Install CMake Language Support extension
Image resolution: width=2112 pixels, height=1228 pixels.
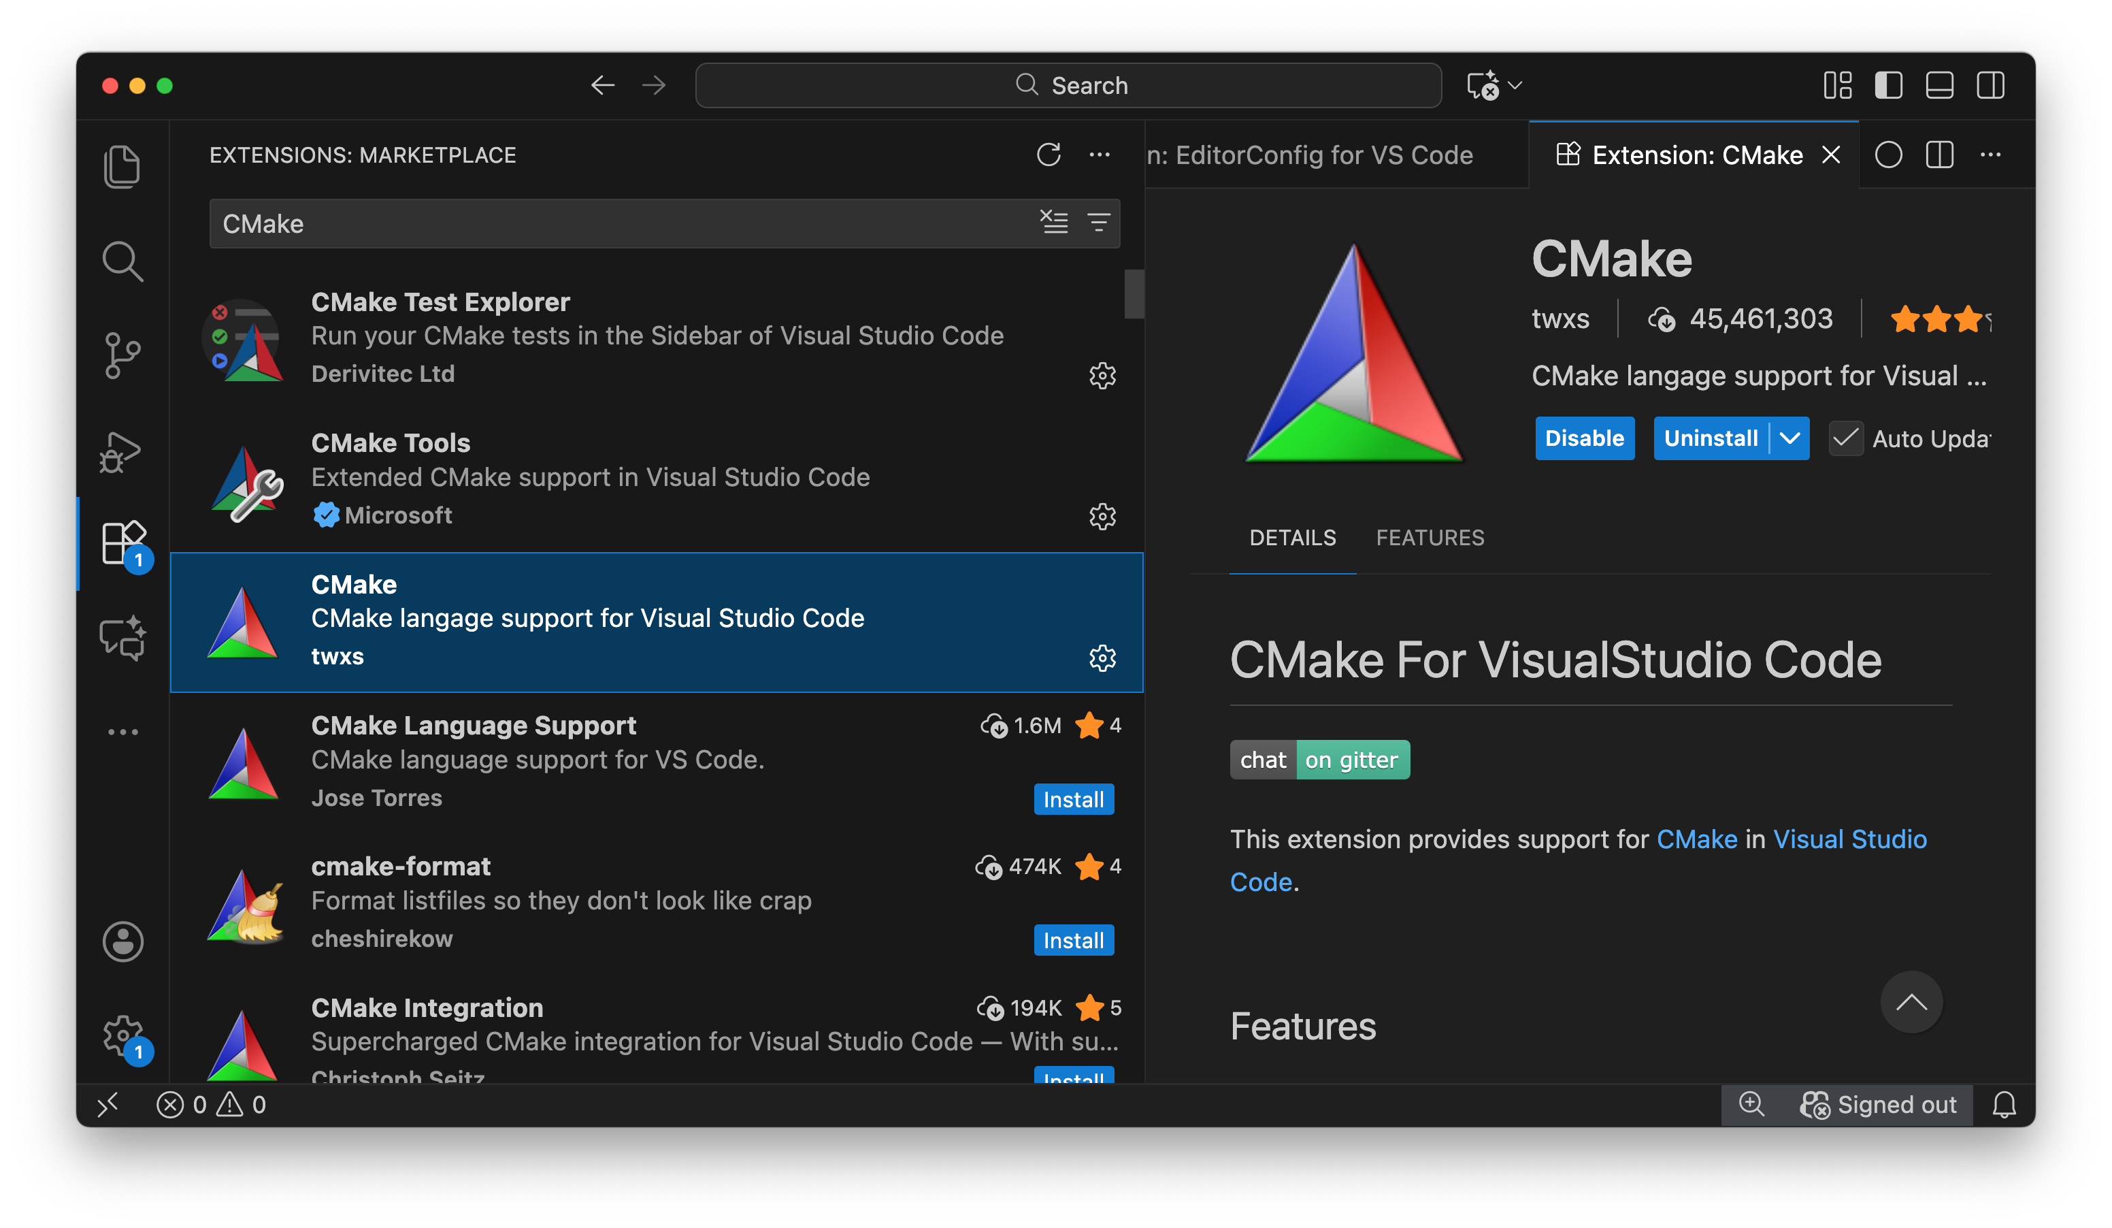point(1073,800)
